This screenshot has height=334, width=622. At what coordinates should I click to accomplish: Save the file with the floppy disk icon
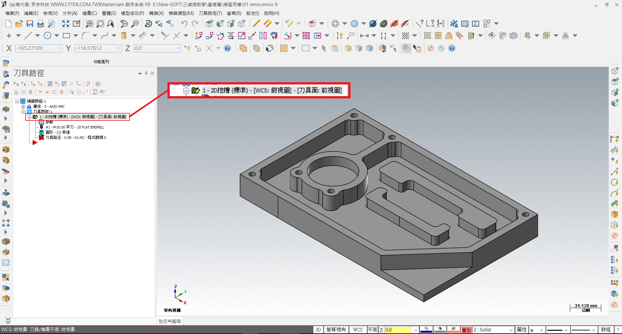(x=30, y=24)
